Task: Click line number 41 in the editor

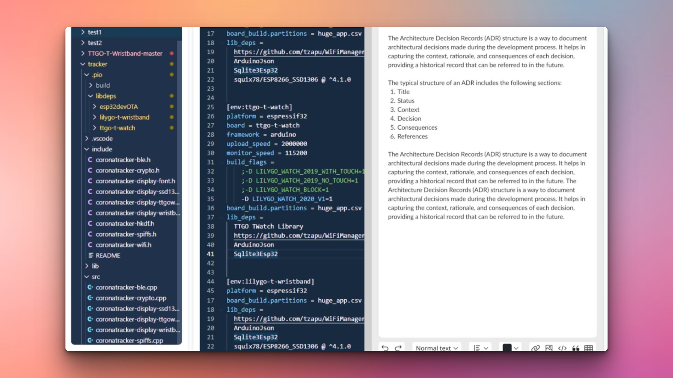Action: click(x=211, y=254)
